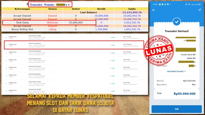Click the Tarik Dana row label
Image resolution: width=205 pixels, height=115 pixels.
pos(22,23)
